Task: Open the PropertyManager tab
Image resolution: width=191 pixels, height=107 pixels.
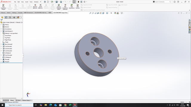Action: 6,18
